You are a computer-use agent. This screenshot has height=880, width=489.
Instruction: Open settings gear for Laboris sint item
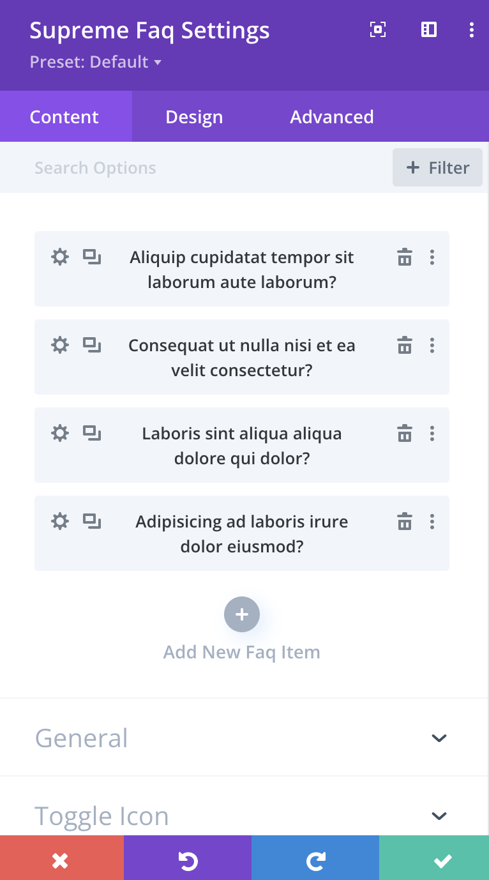pos(59,434)
